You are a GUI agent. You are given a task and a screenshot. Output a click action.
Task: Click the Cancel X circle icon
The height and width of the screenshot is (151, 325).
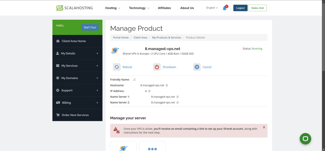[197, 67]
